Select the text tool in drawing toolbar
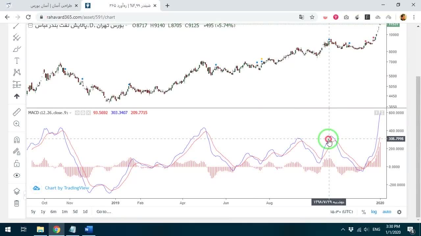The width and height of the screenshot is (421, 236). [17, 61]
